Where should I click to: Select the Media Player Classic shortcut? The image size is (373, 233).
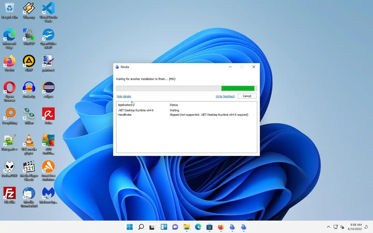coord(29,171)
